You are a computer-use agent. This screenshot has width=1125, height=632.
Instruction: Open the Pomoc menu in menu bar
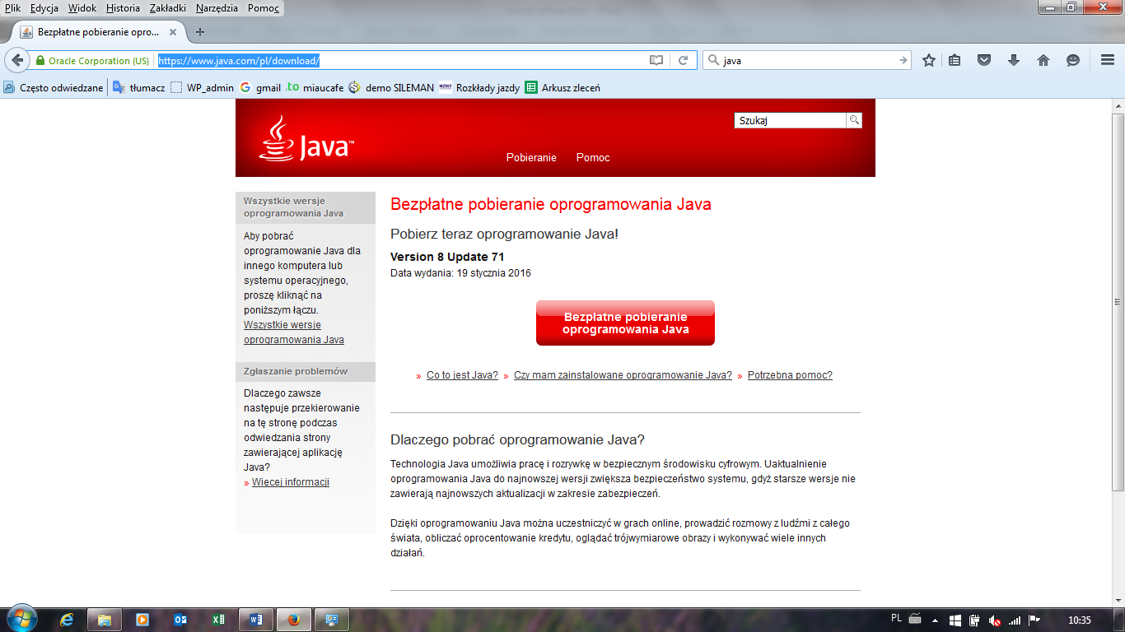(264, 8)
